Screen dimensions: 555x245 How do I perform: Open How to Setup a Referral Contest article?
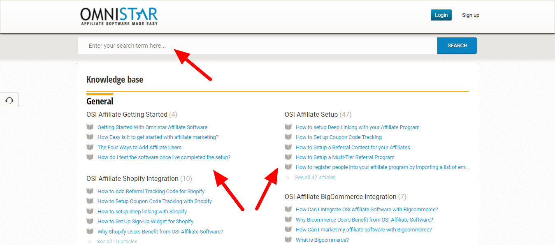(x=353, y=148)
